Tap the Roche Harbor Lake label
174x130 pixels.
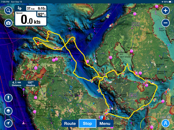[x=54, y=77]
